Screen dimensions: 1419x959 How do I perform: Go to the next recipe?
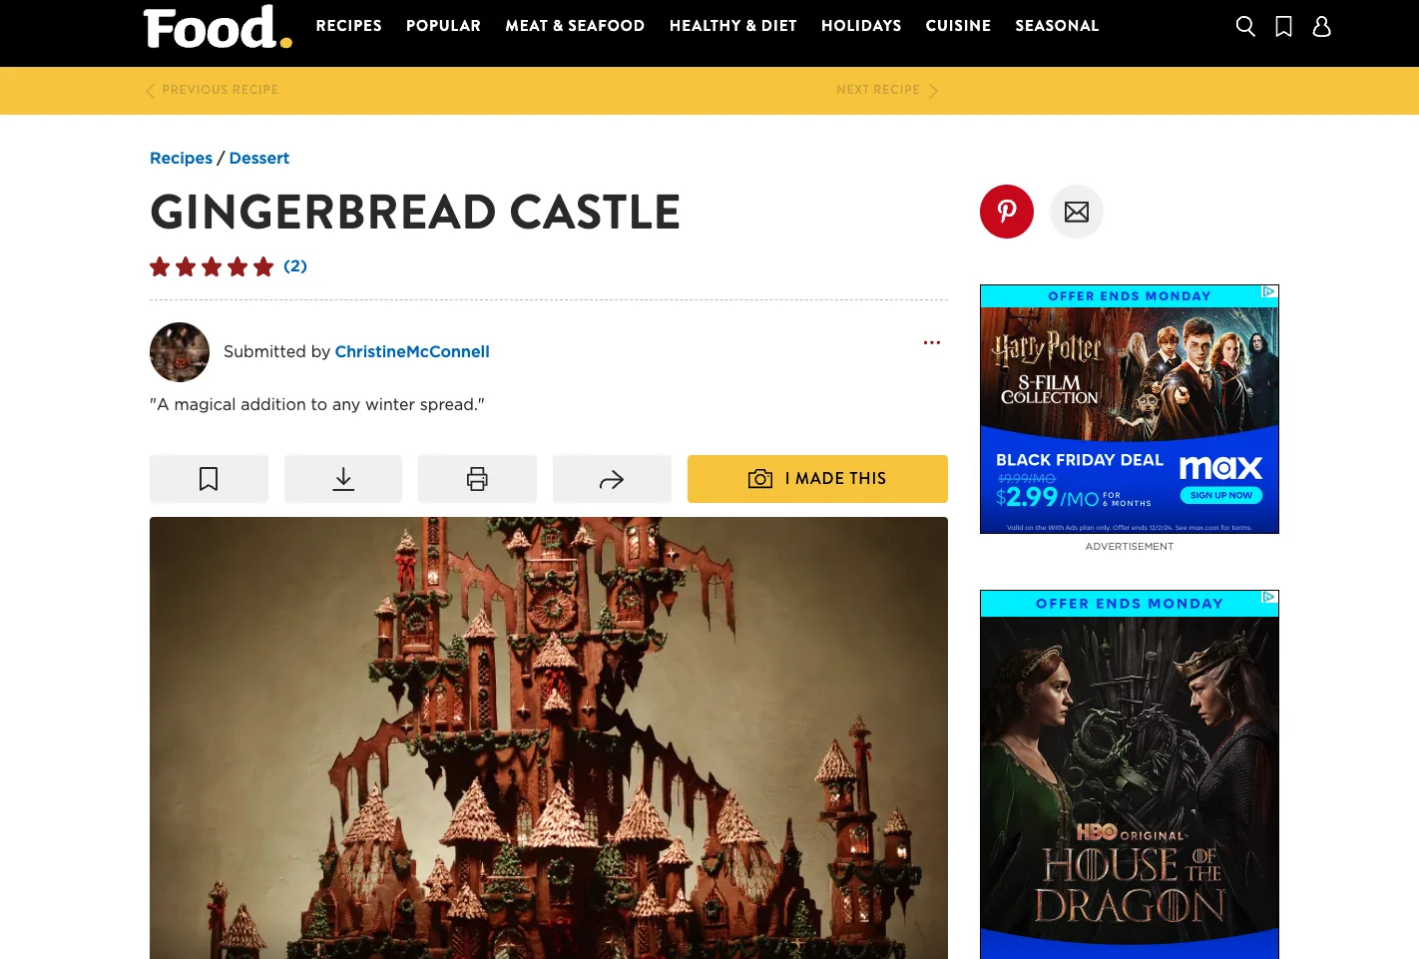tap(887, 90)
